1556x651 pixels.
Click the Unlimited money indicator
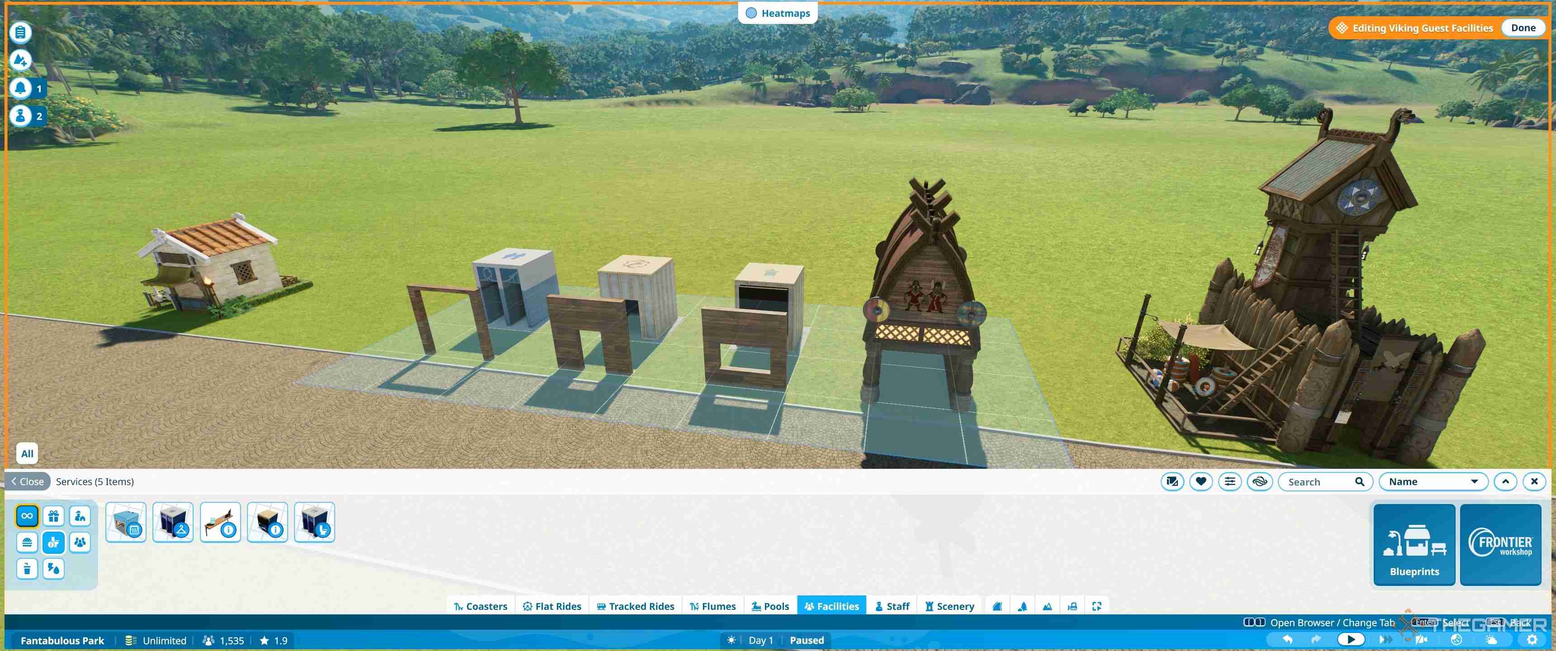(156, 640)
